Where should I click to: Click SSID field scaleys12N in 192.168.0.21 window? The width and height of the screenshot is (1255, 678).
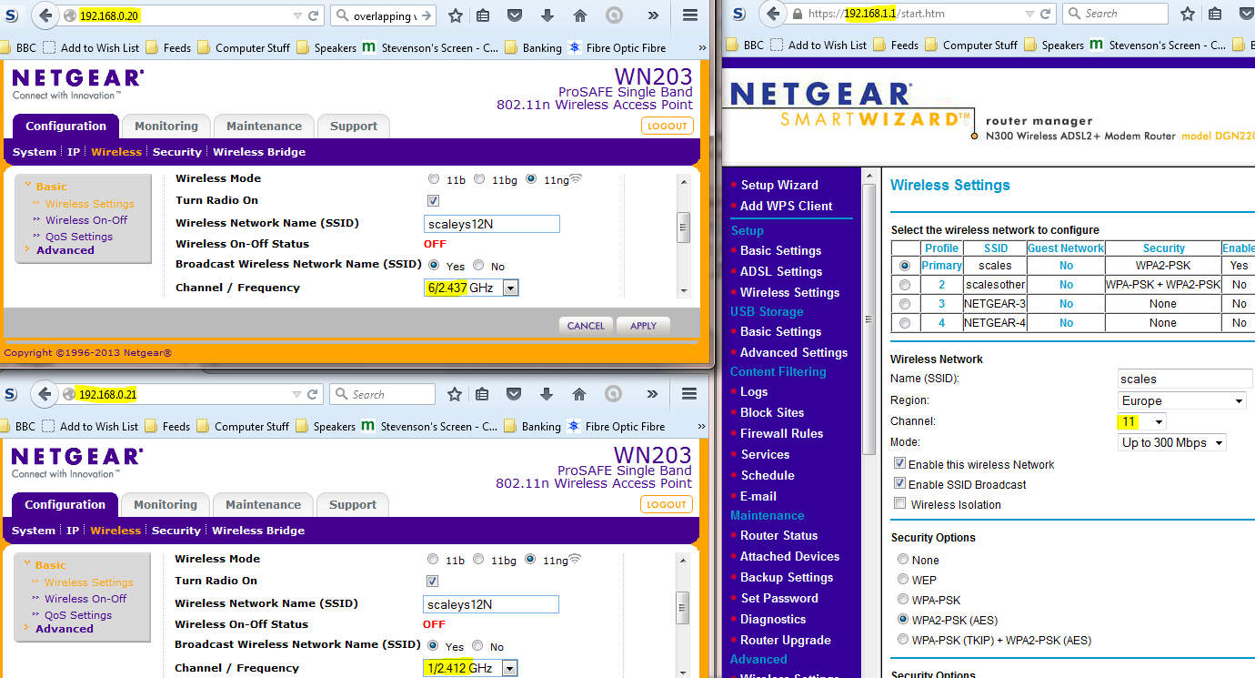(x=491, y=604)
